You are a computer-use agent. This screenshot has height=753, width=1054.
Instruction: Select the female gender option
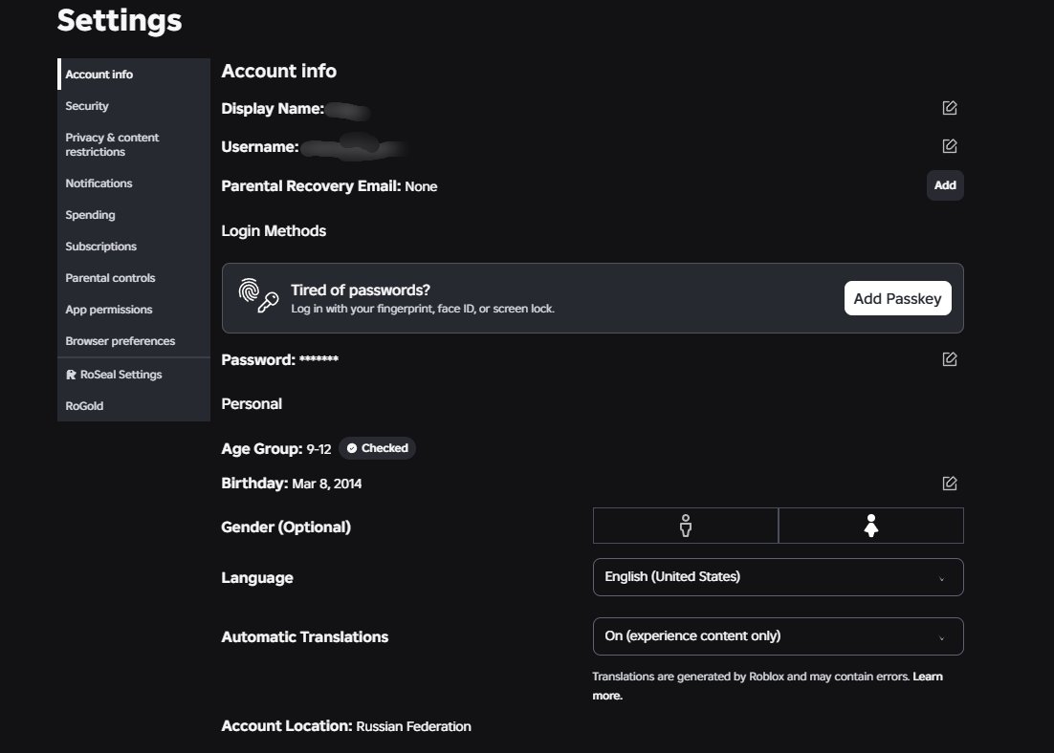tap(871, 526)
